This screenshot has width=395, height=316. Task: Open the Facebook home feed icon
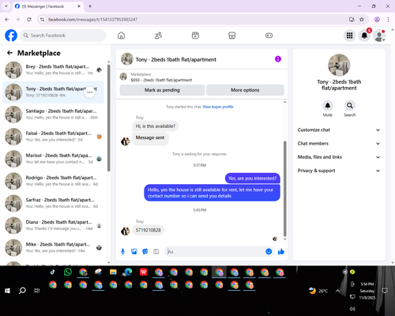click(121, 36)
